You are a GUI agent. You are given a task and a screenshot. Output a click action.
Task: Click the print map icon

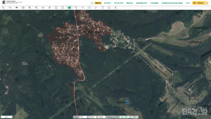(109, 8)
